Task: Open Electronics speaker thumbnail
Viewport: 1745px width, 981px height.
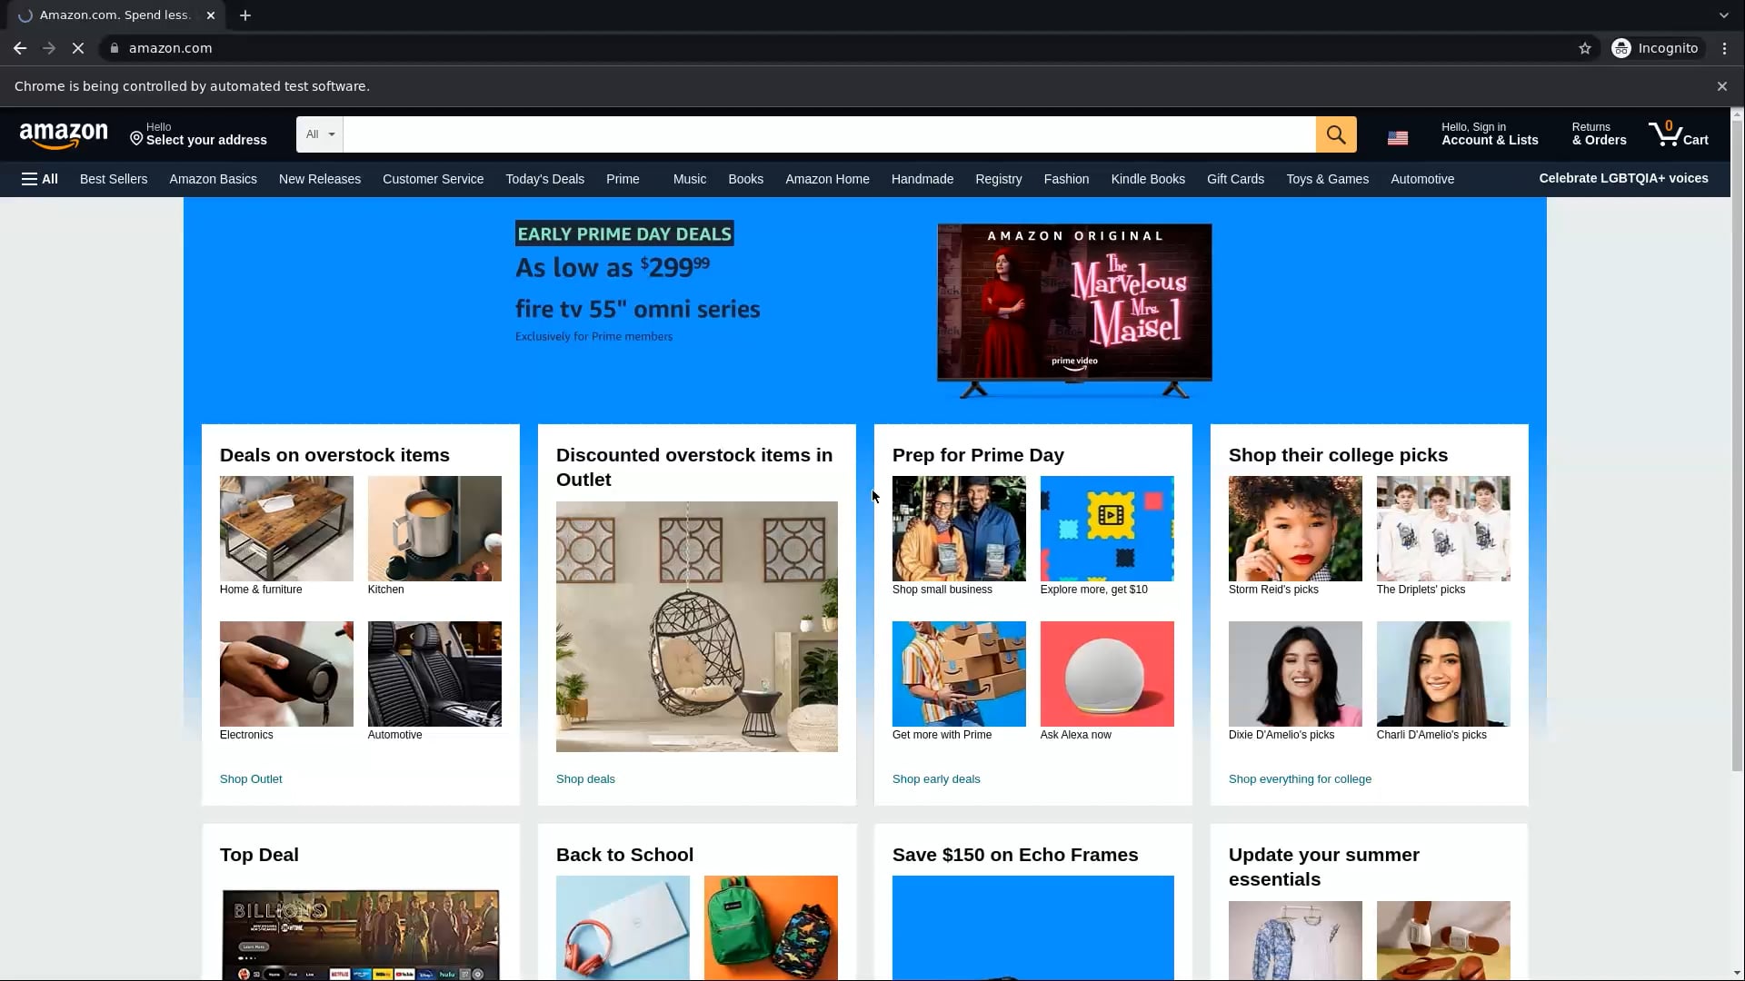Action: pos(286,674)
